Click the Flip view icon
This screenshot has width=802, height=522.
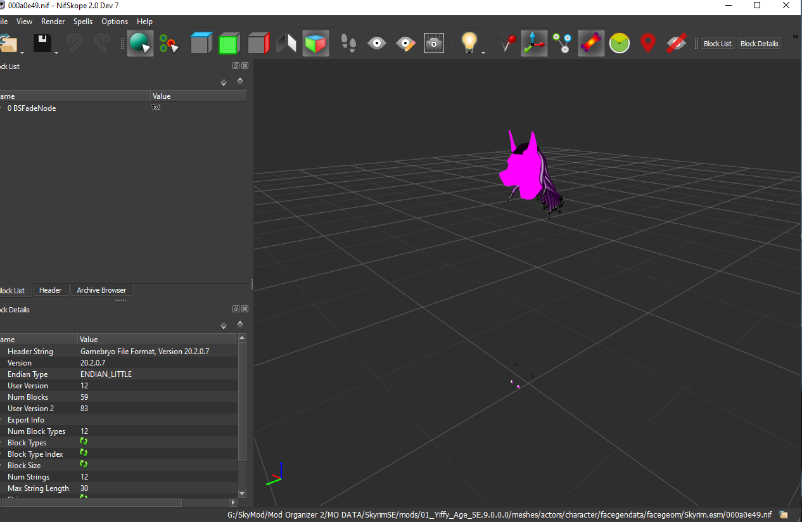point(286,44)
